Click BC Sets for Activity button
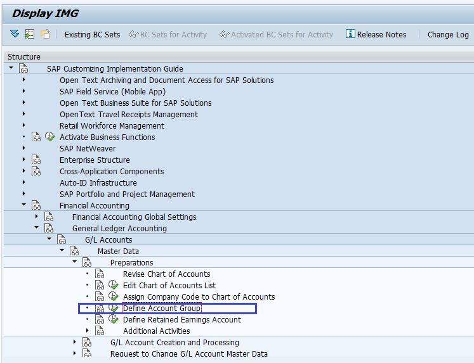474x363 pixels. [x=168, y=35]
